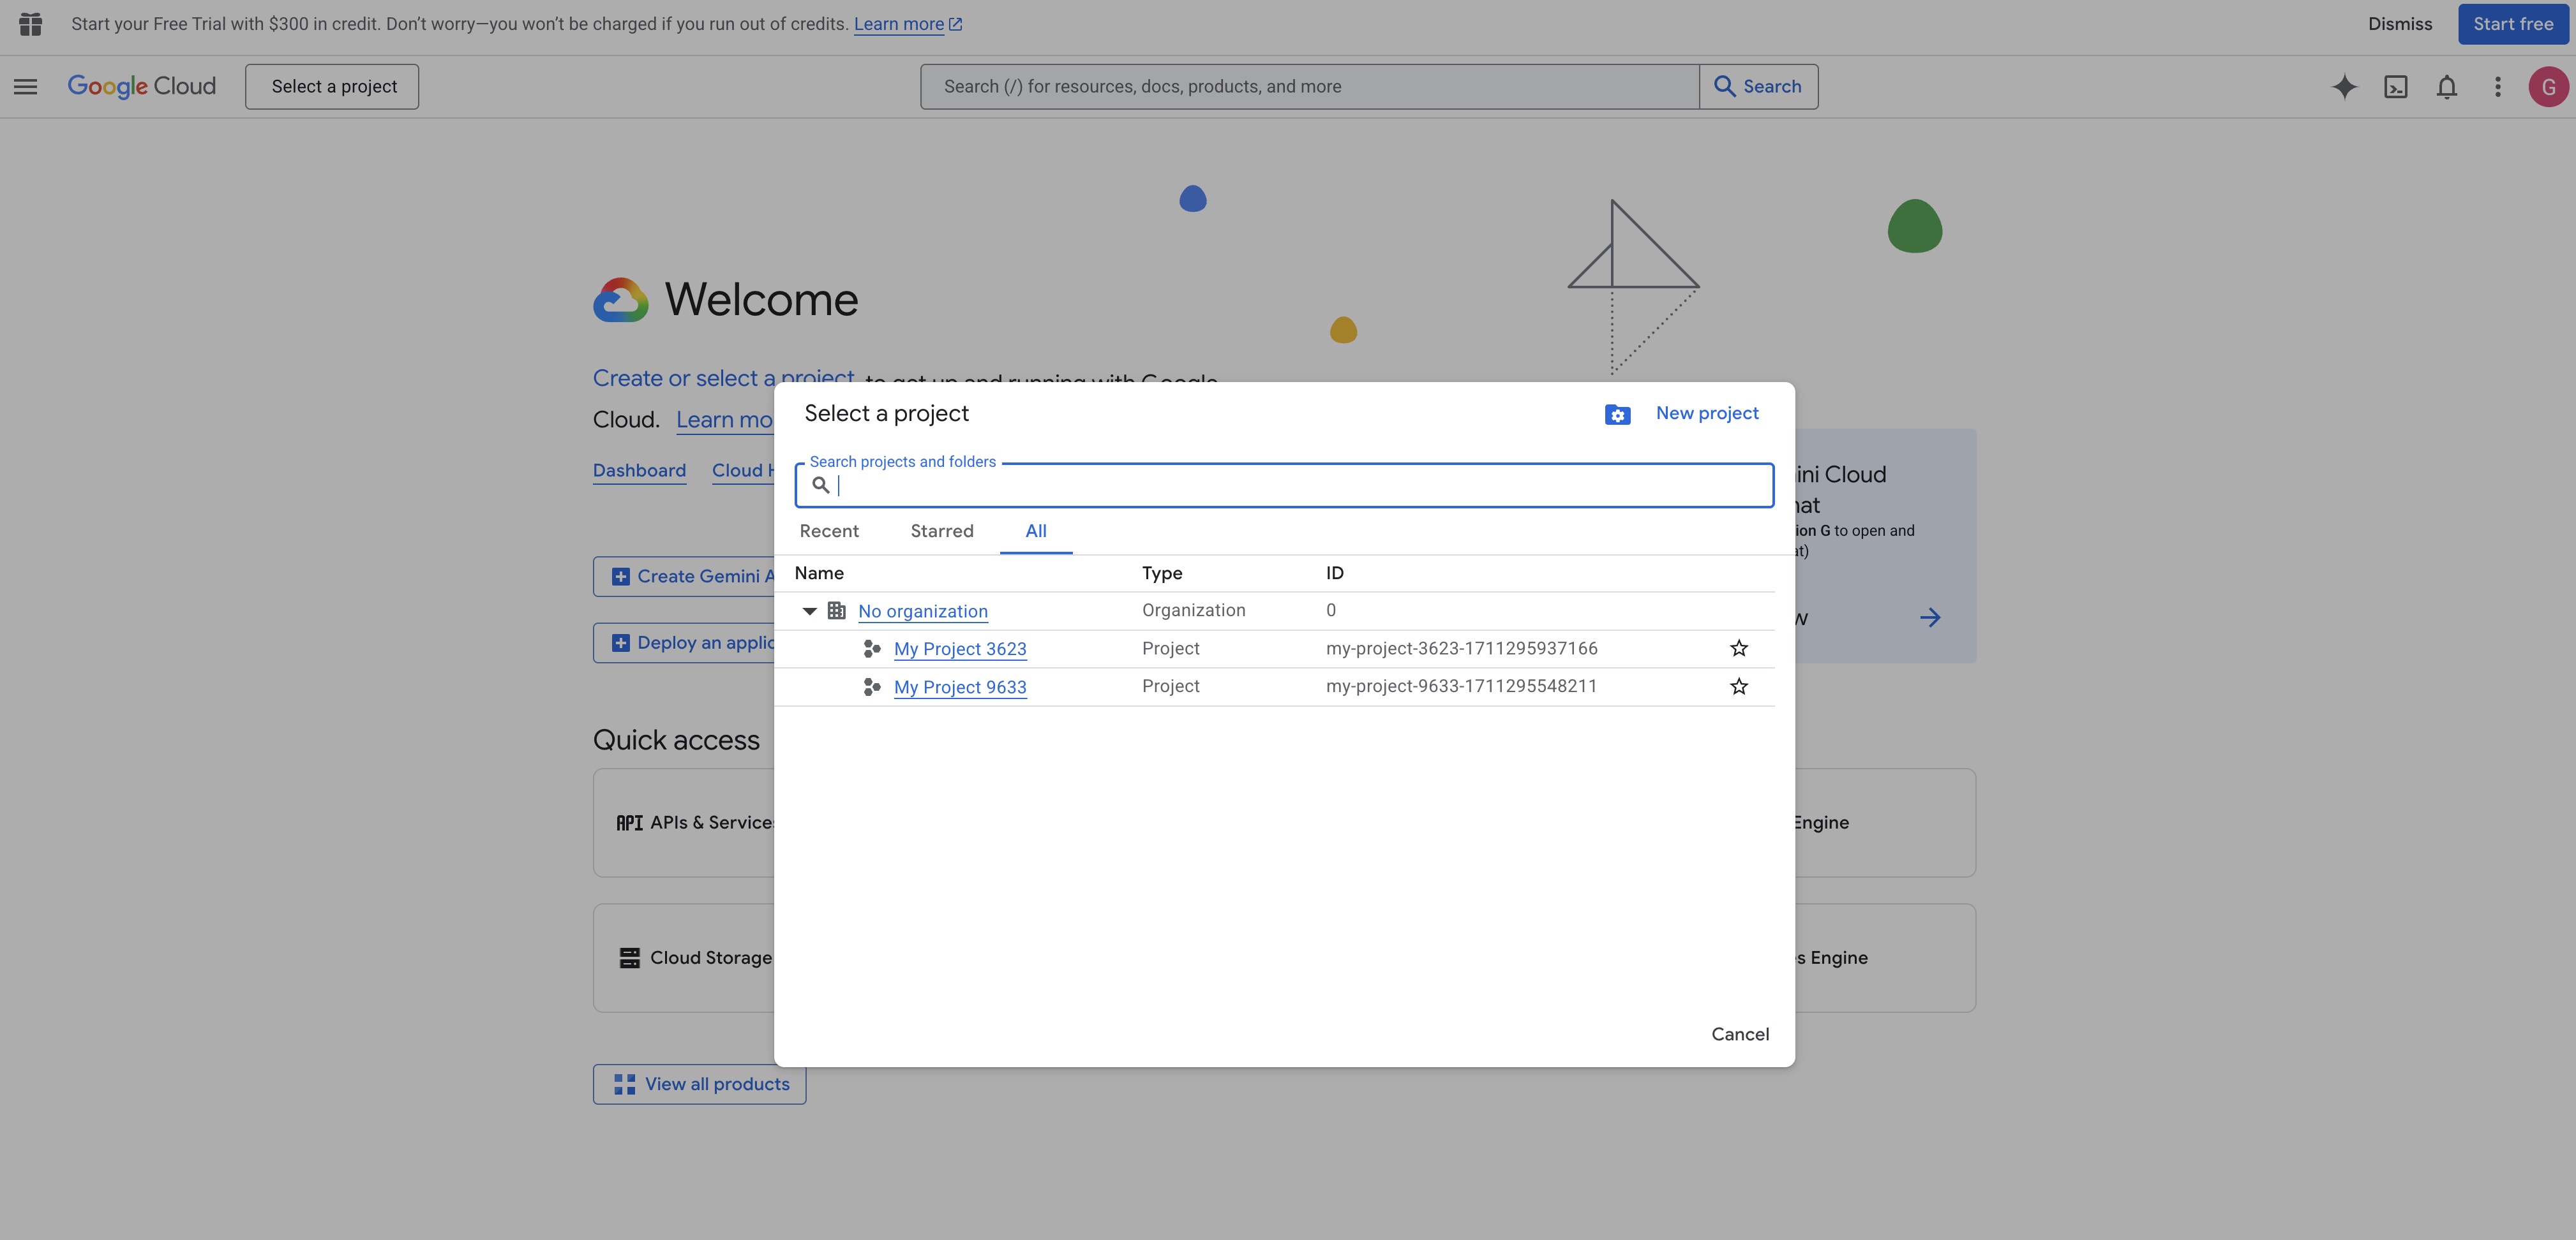Click the plus icon on Create Gemini button
Screen dimensions: 2576x1240
(620, 577)
